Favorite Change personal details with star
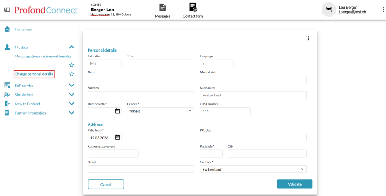386x196 pixels. pyautogui.click(x=72, y=74)
